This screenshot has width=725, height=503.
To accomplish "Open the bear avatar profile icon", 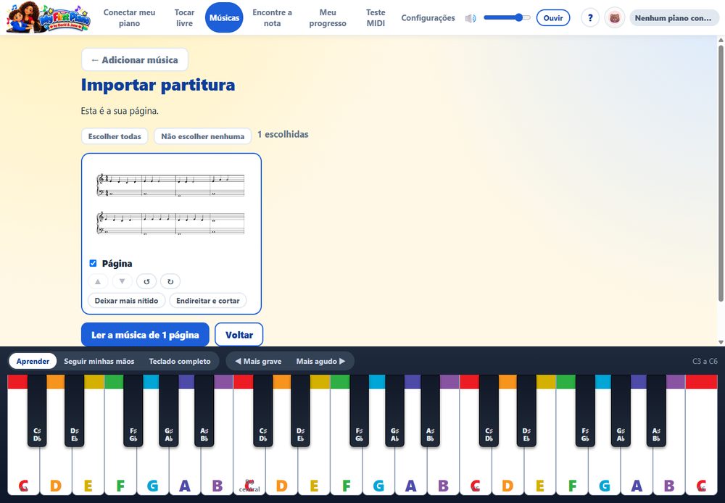I will 615,18.
